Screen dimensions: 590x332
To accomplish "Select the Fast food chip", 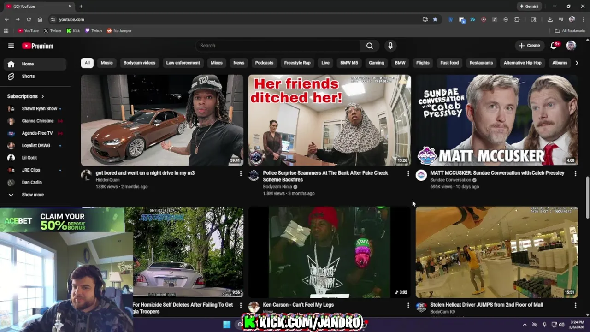I will pyautogui.click(x=449, y=63).
